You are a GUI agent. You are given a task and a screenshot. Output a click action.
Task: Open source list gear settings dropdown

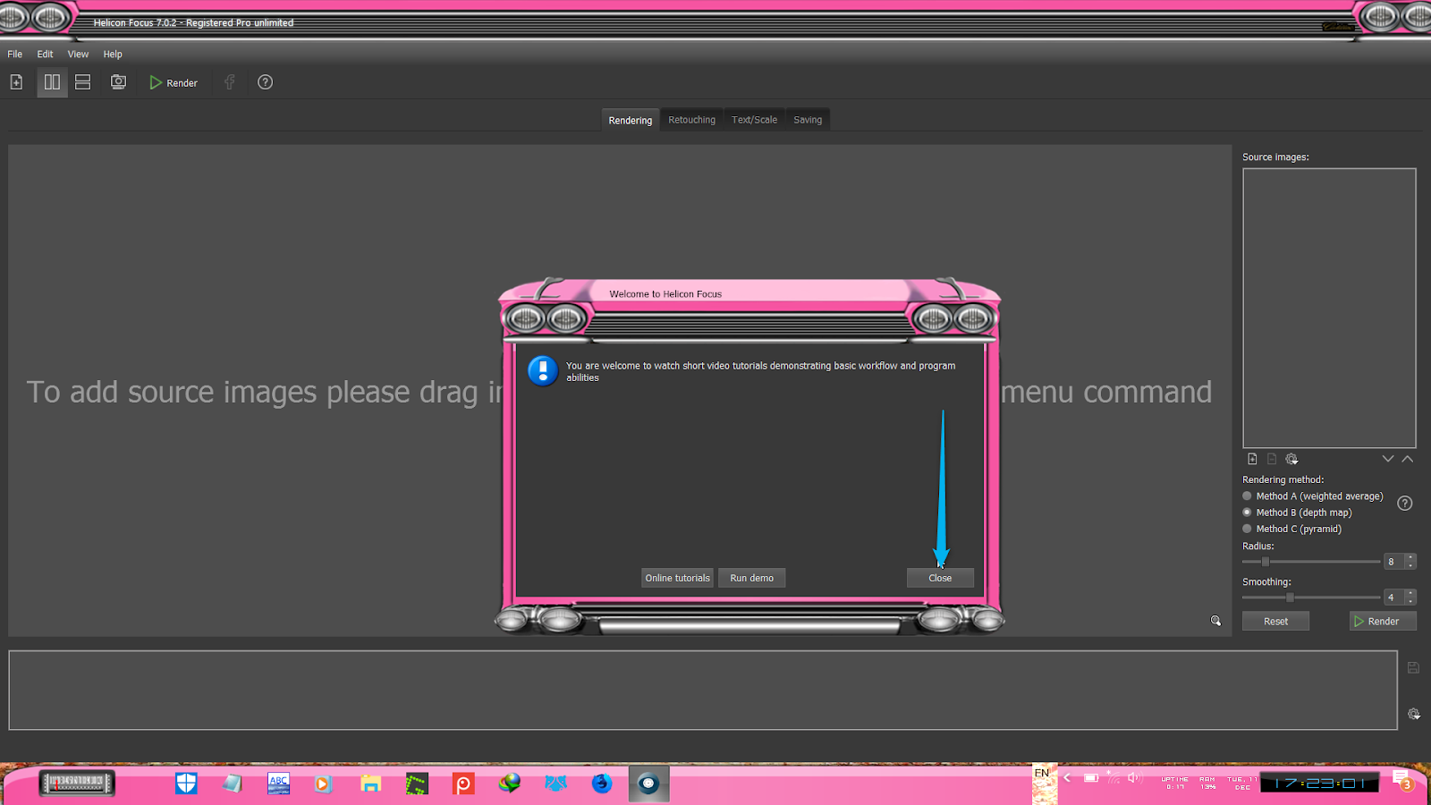1291,459
